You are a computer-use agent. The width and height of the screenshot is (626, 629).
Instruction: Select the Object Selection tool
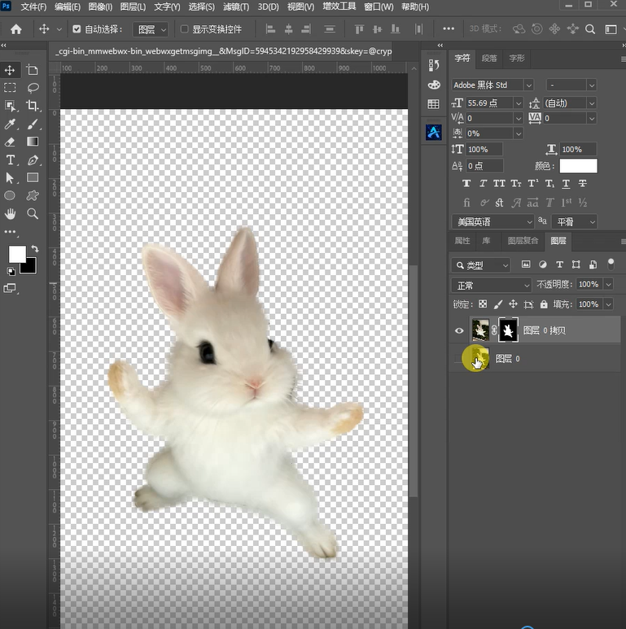point(10,106)
